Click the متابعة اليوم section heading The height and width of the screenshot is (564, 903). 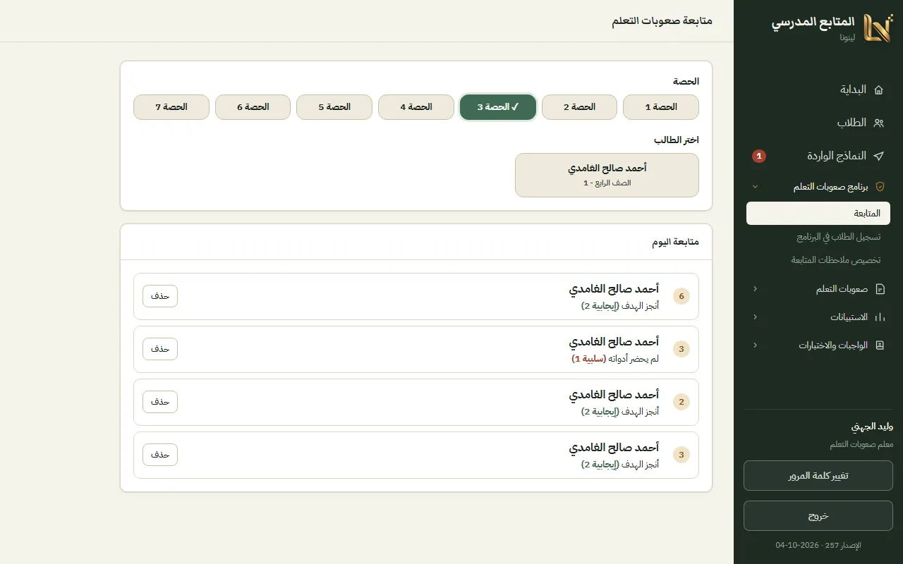tap(675, 242)
